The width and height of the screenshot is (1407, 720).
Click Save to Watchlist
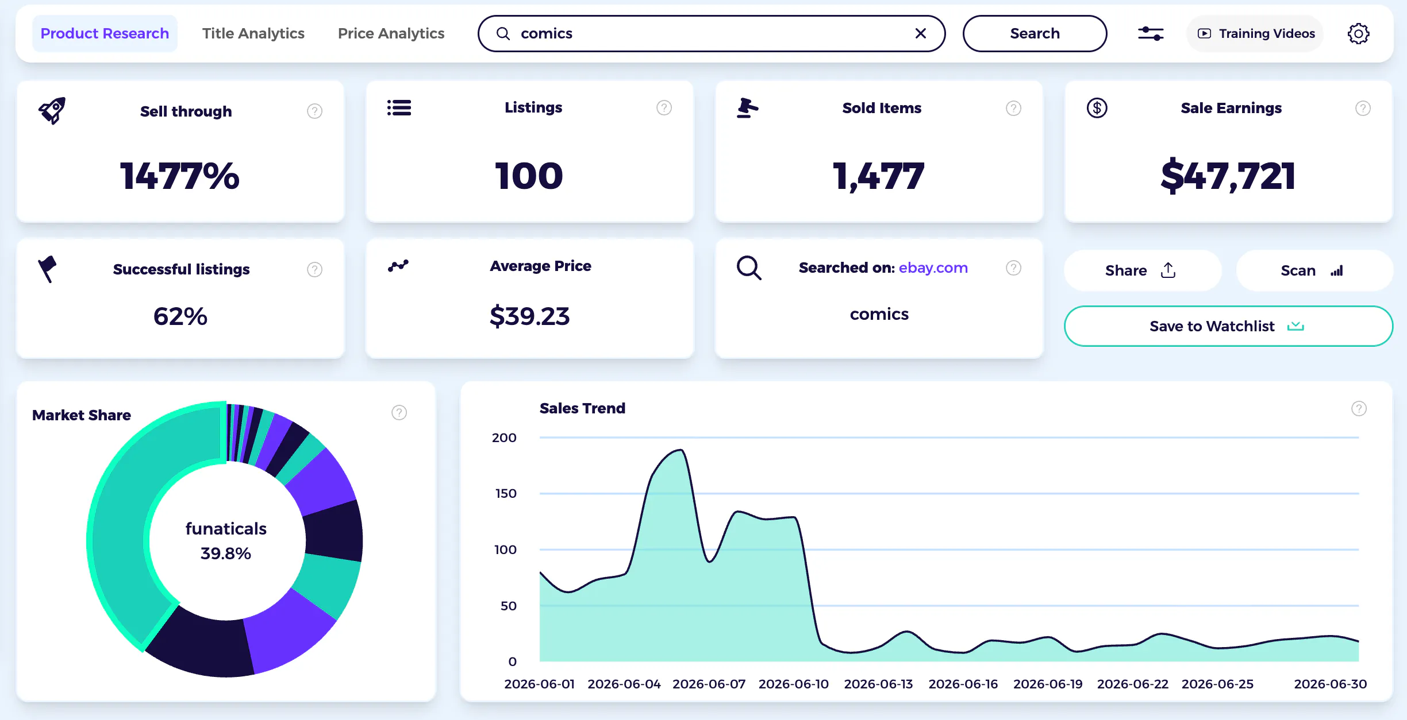(1228, 326)
